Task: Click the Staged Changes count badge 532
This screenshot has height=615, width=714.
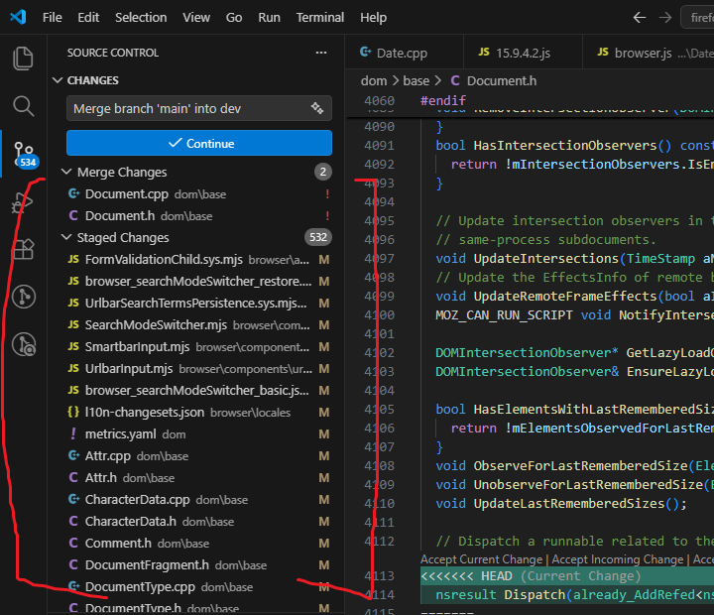Action: pyautogui.click(x=318, y=237)
